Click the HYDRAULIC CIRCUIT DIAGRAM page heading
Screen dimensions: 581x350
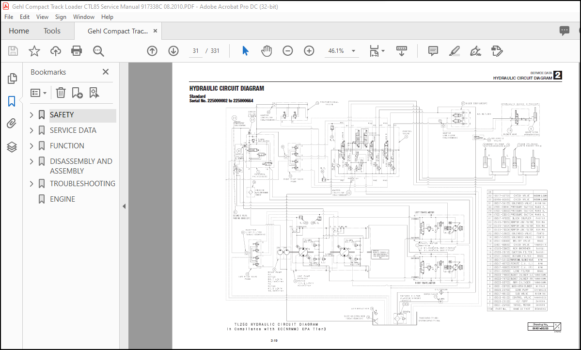[x=227, y=89]
